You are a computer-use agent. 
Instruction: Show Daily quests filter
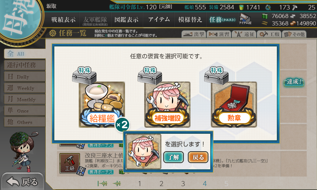click(x=25, y=77)
